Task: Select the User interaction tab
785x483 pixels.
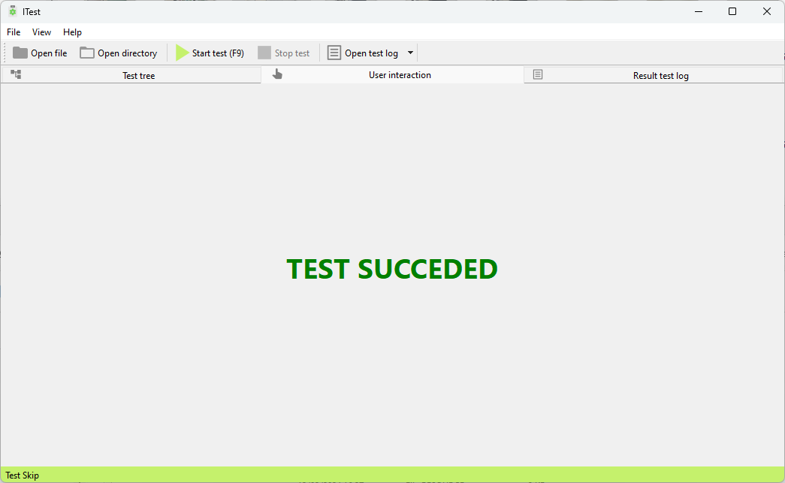Action: click(392, 74)
